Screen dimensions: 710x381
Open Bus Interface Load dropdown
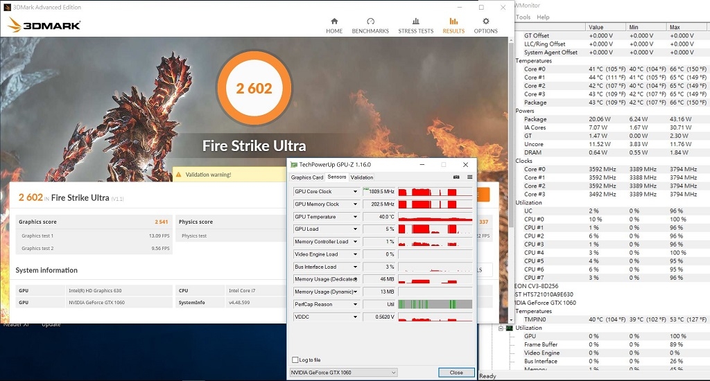pos(356,267)
